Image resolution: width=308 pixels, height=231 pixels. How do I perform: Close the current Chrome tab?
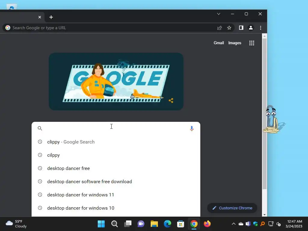(x=40, y=17)
